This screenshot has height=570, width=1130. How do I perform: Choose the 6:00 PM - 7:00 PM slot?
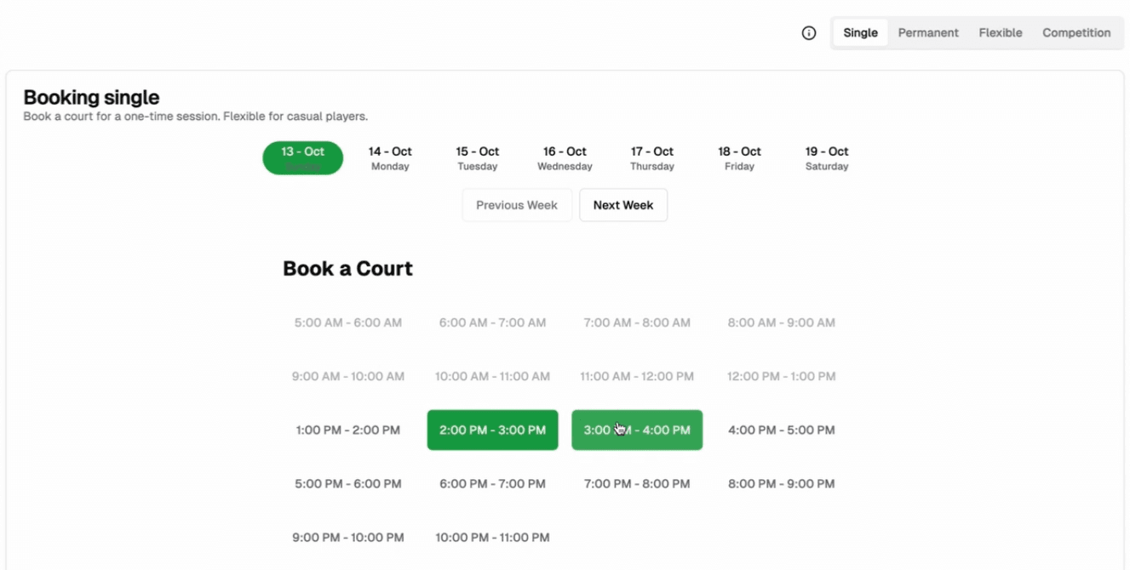pos(492,484)
